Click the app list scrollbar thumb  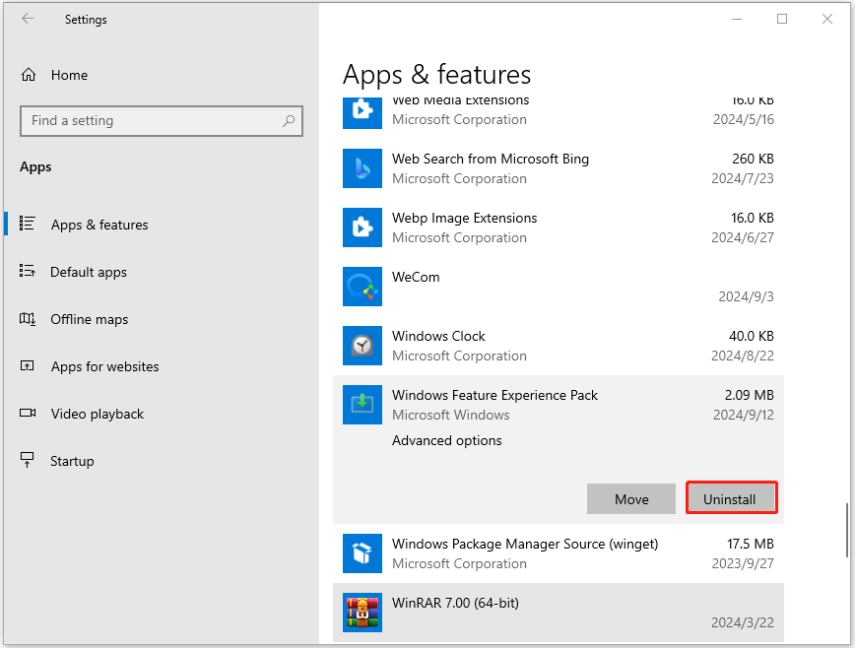(x=847, y=530)
